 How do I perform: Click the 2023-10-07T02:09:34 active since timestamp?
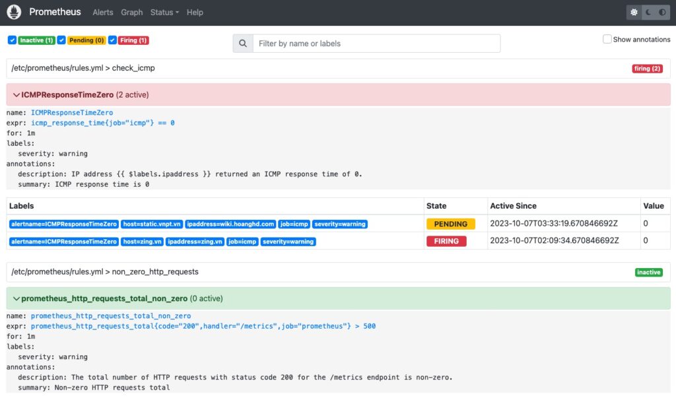click(x=555, y=240)
